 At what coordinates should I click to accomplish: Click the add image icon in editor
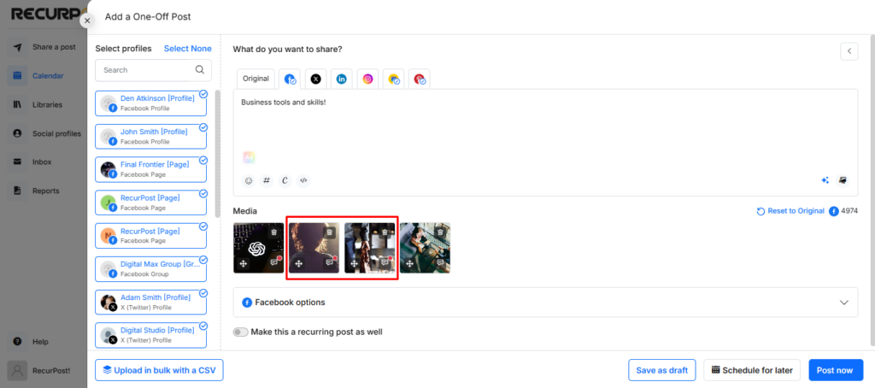coord(843,180)
